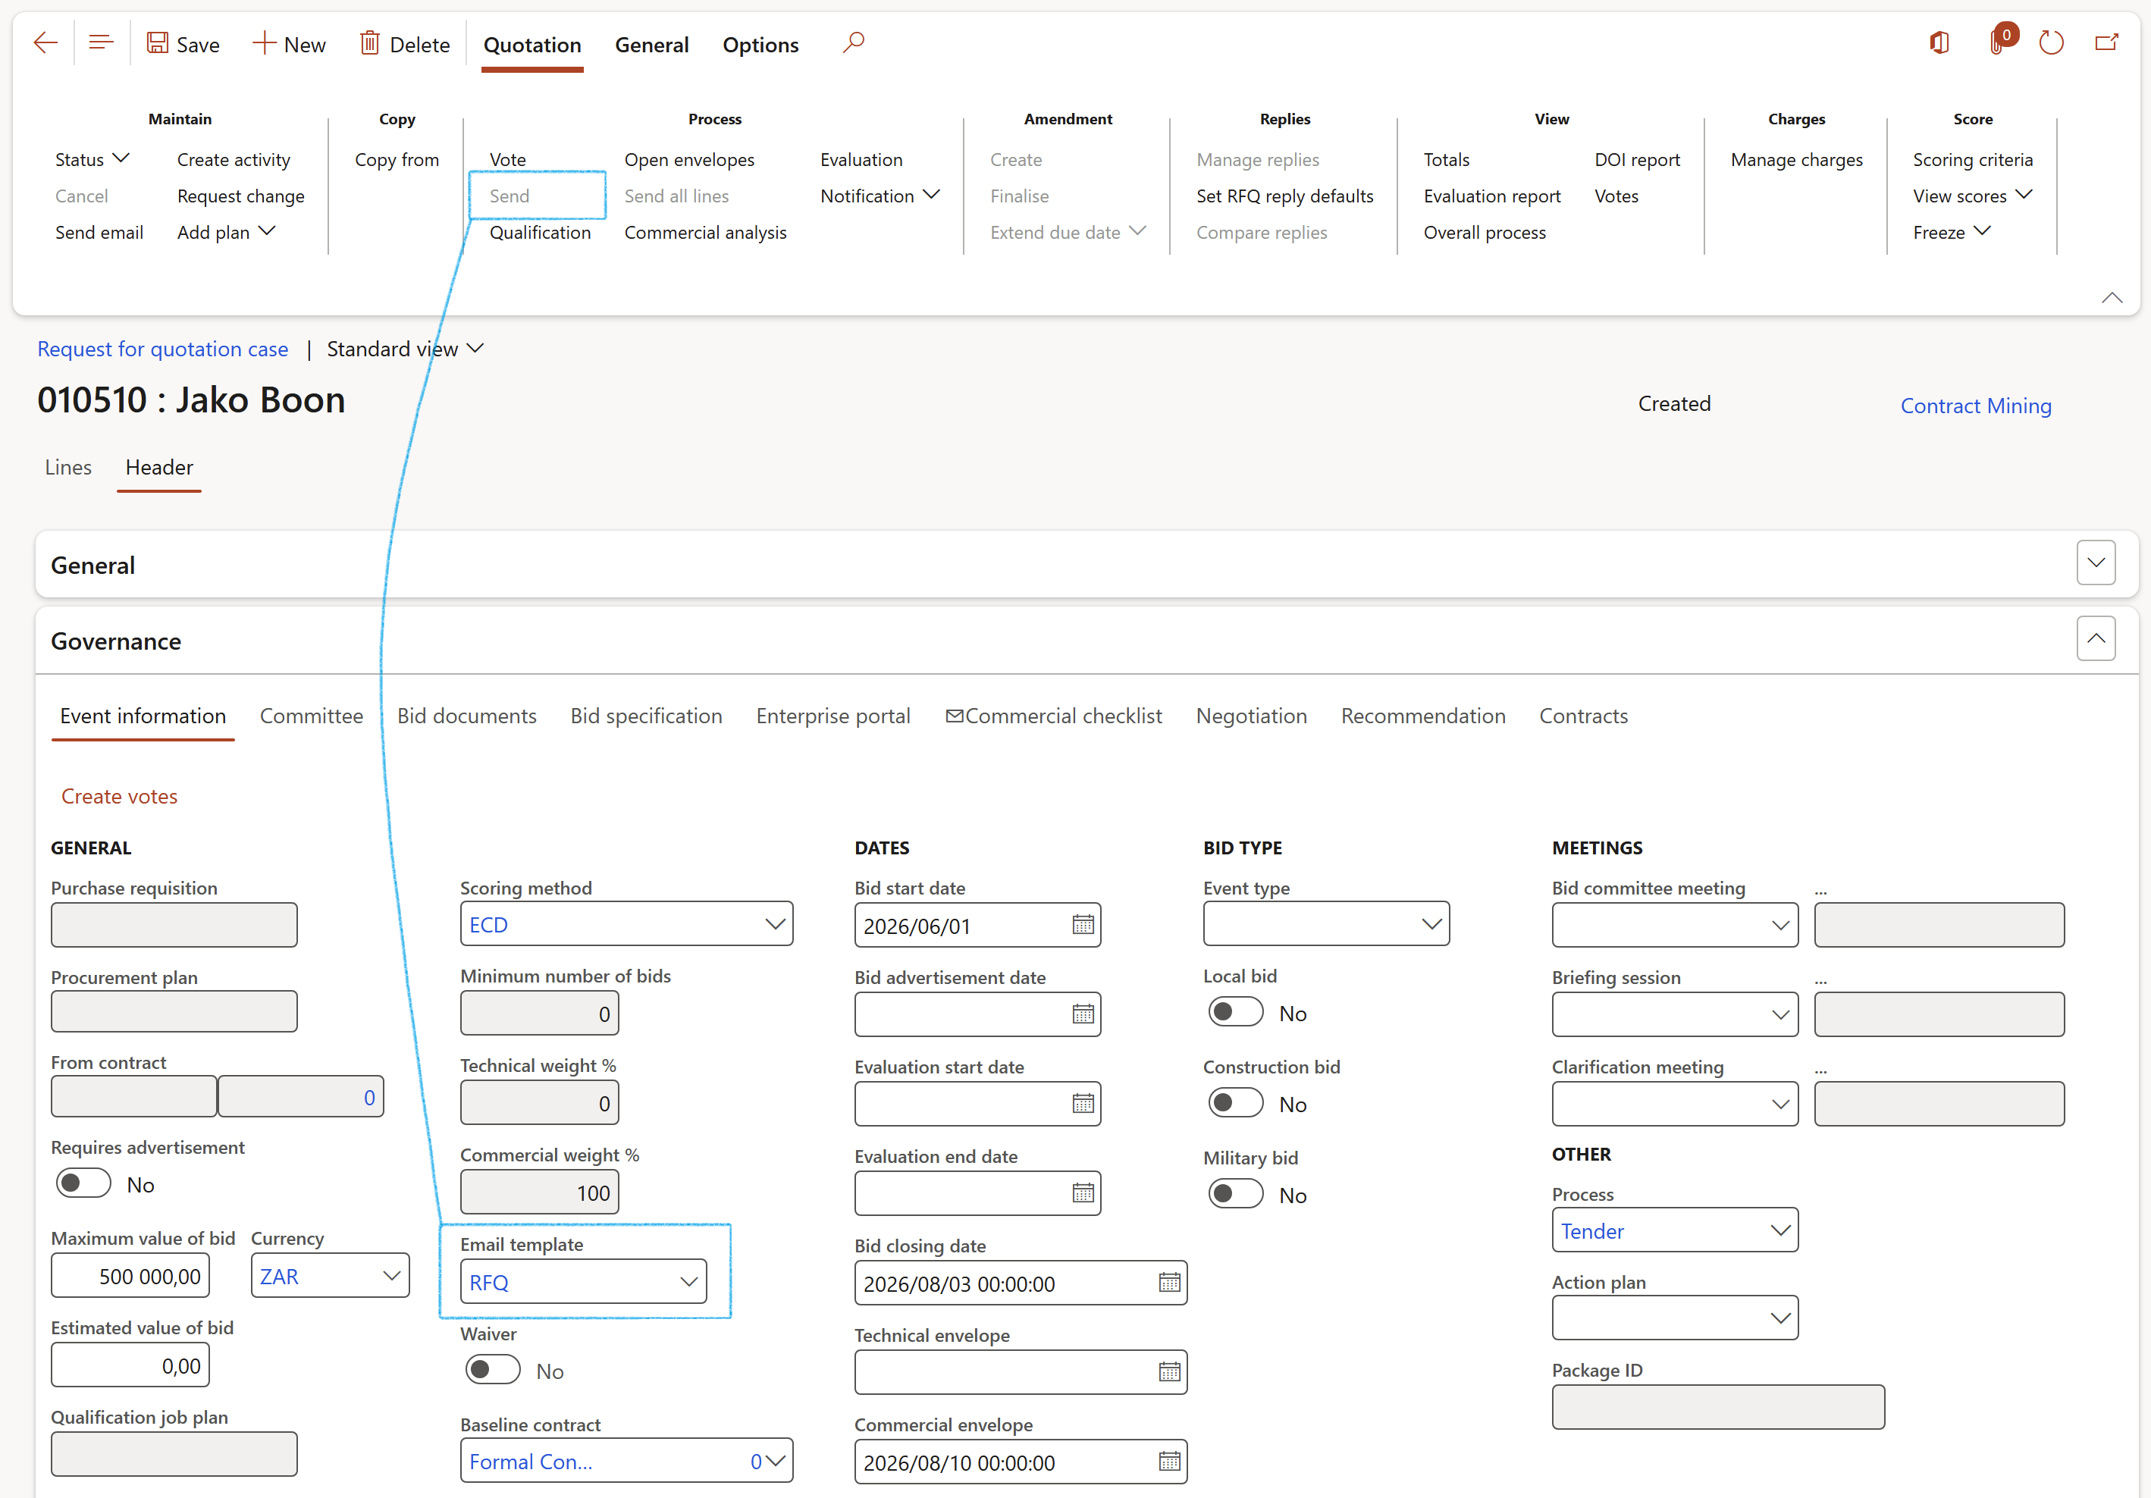Click the back arrow icon

click(45, 43)
